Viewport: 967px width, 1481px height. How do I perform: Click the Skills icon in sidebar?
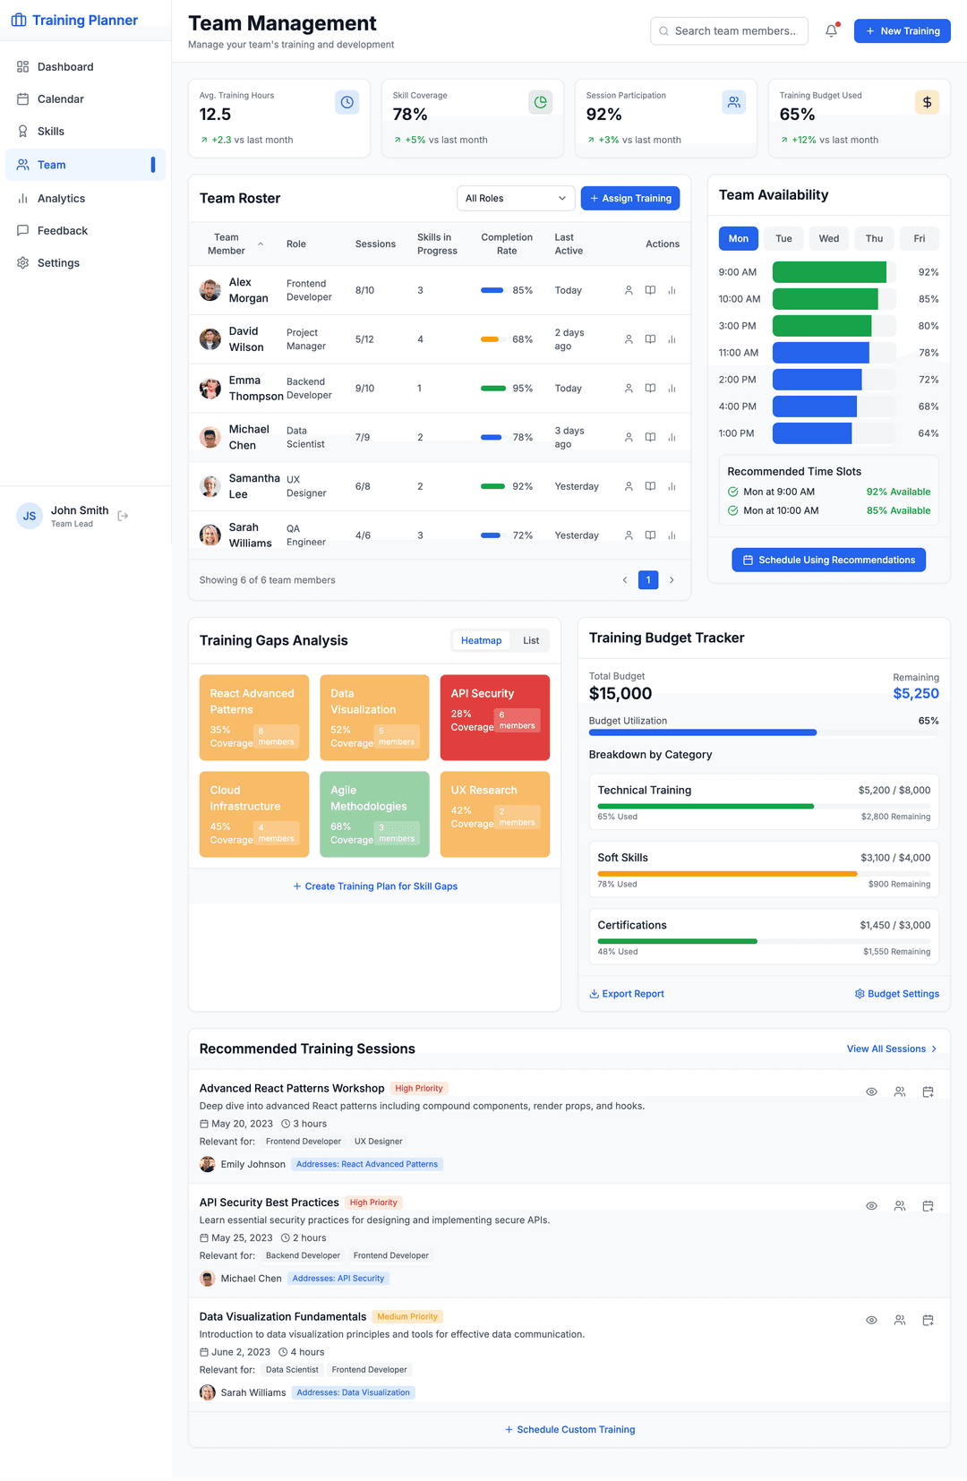pyautogui.click(x=23, y=132)
